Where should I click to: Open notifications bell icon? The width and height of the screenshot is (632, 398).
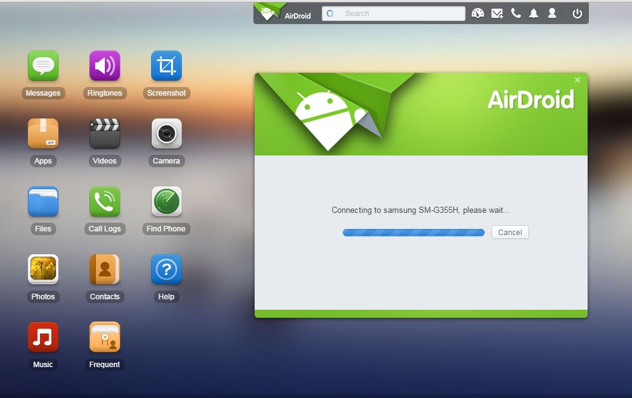pyautogui.click(x=533, y=14)
